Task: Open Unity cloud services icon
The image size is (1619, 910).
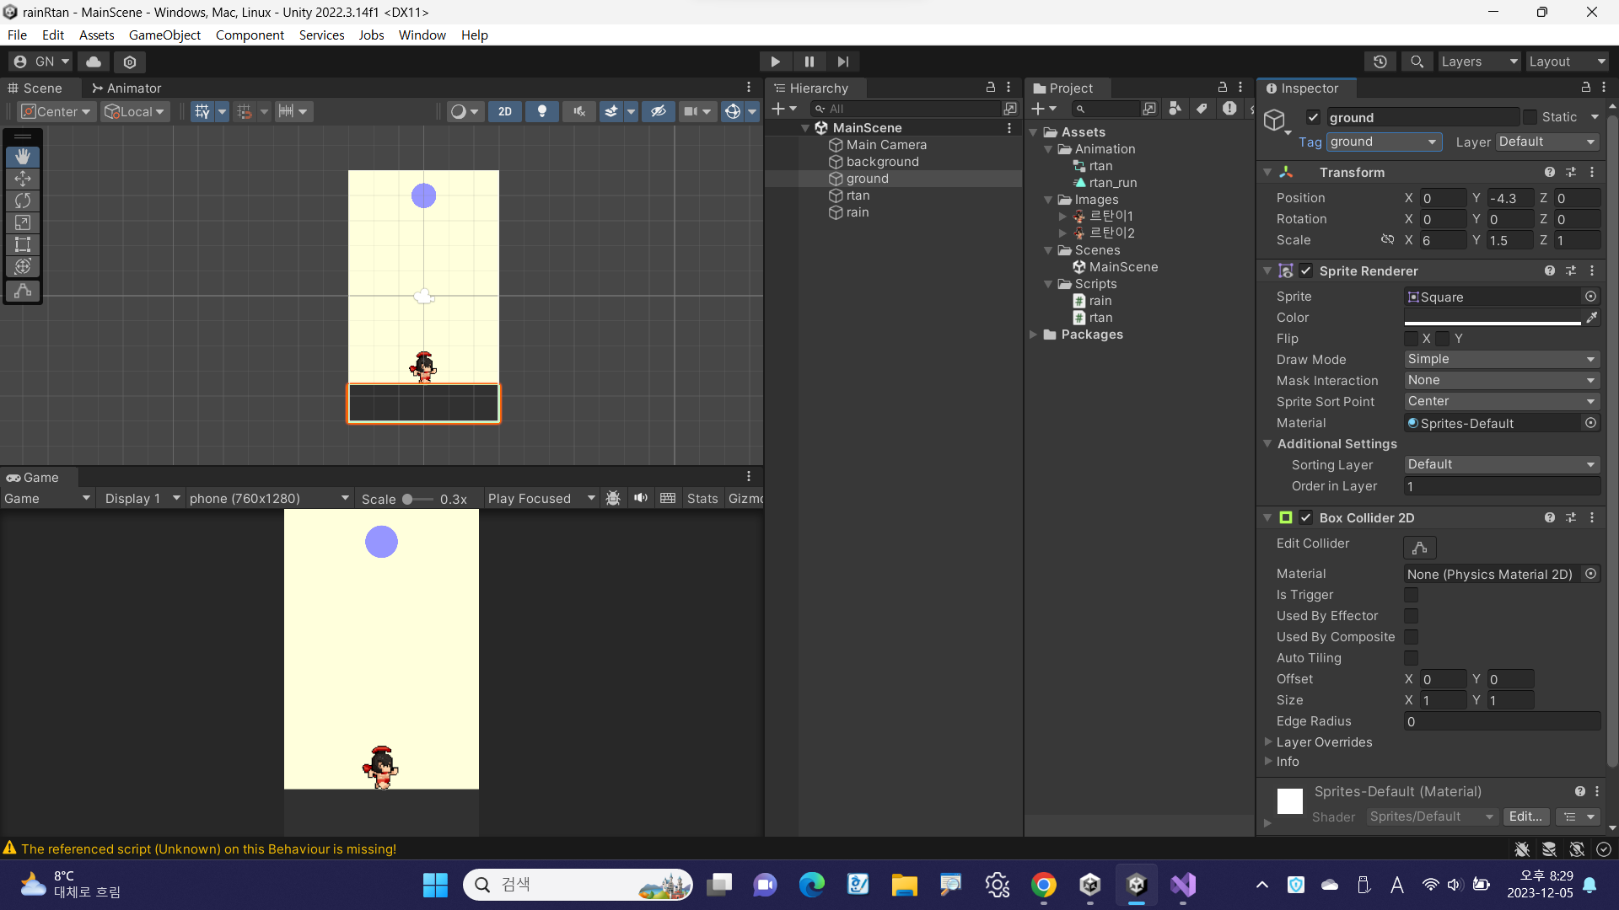Action: (94, 62)
